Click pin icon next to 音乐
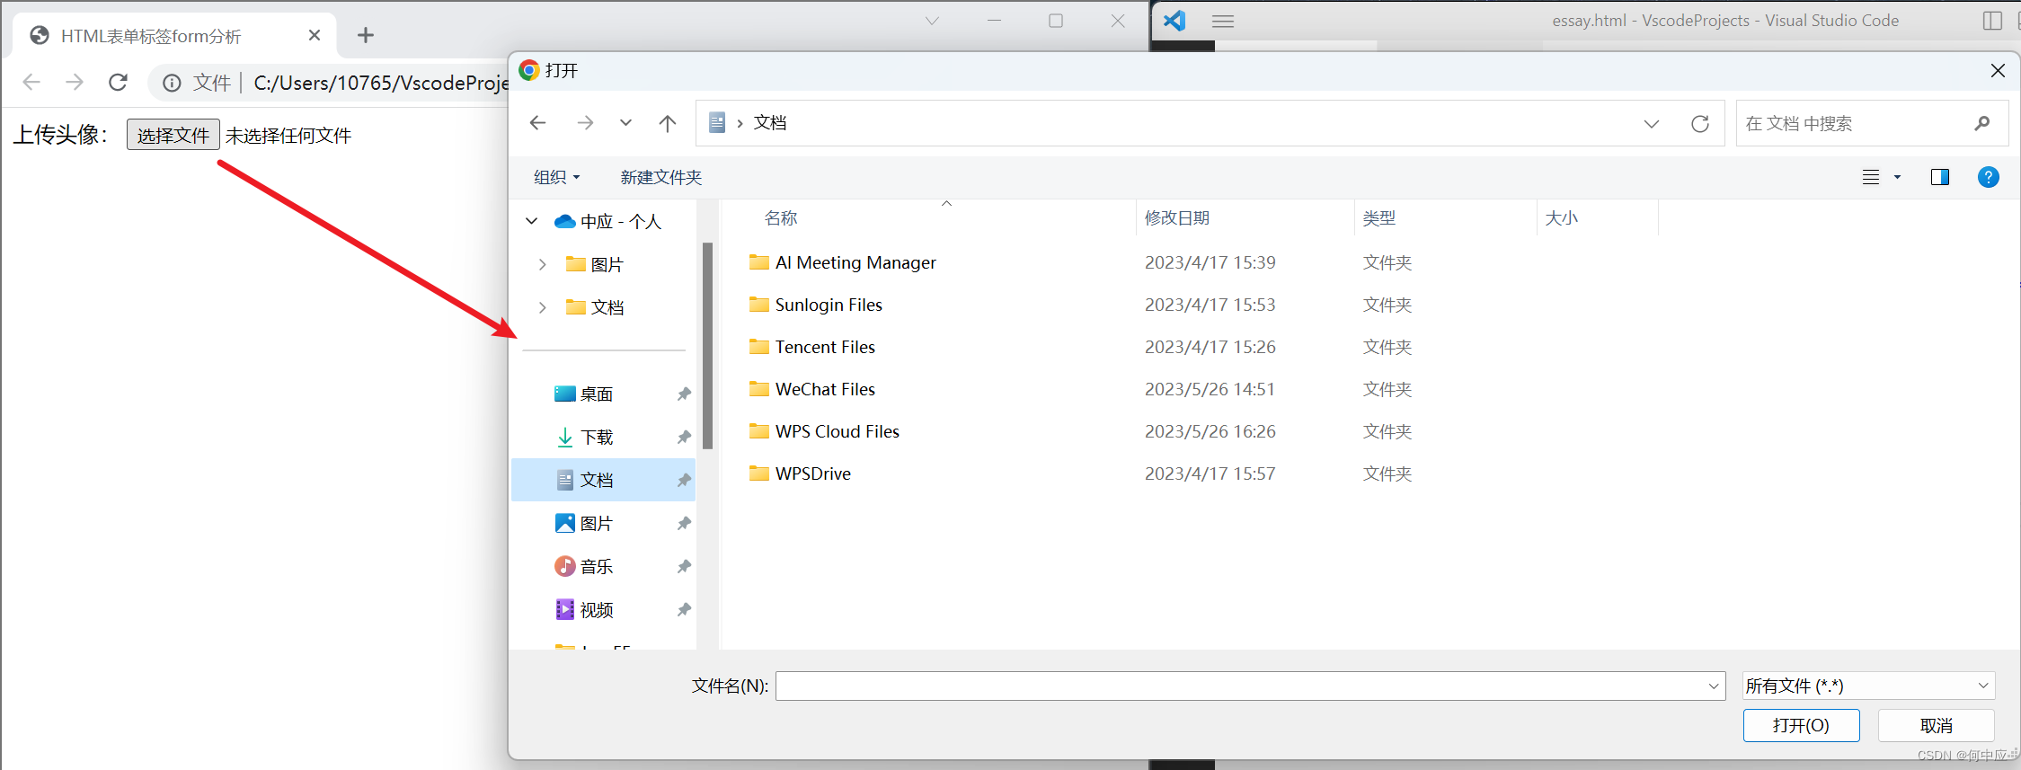2021x770 pixels. click(684, 566)
